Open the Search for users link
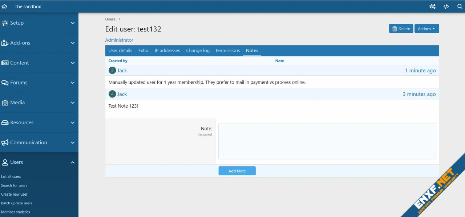Viewport: 465px width, 217px height. pos(14,185)
